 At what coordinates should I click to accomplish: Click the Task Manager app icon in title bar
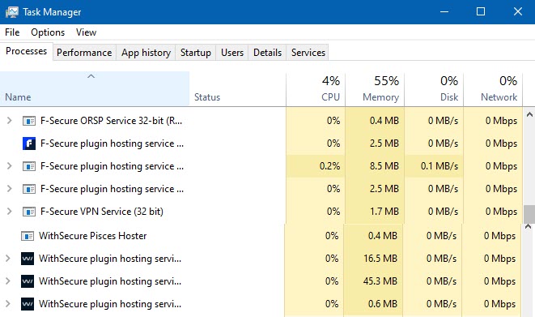[x=12, y=12]
